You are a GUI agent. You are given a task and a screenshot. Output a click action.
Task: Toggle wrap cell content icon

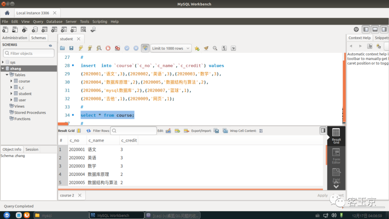click(261, 131)
